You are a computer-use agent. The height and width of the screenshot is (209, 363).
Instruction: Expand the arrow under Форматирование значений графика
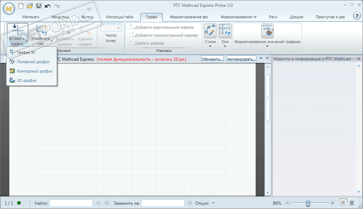coord(267,46)
